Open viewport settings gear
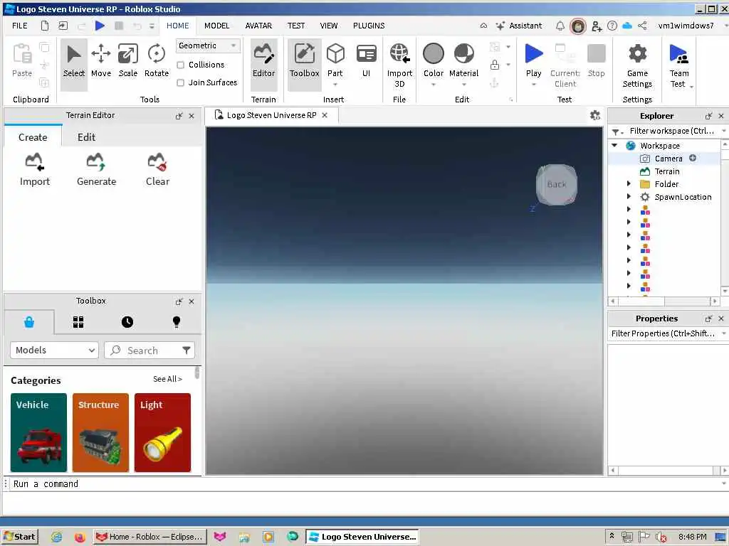The height and width of the screenshot is (546, 729). [595, 115]
